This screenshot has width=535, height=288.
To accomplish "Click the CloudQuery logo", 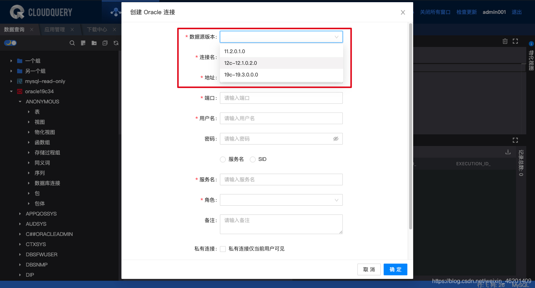I will pos(41,12).
